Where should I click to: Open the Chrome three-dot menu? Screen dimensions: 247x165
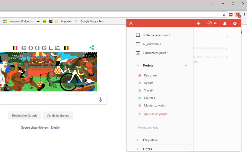244,15
